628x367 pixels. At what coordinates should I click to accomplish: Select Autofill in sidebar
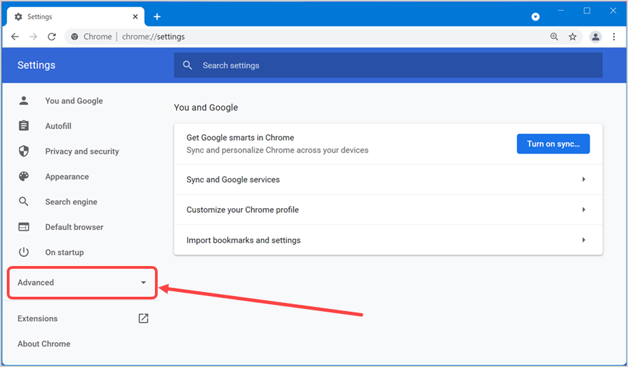coord(58,126)
